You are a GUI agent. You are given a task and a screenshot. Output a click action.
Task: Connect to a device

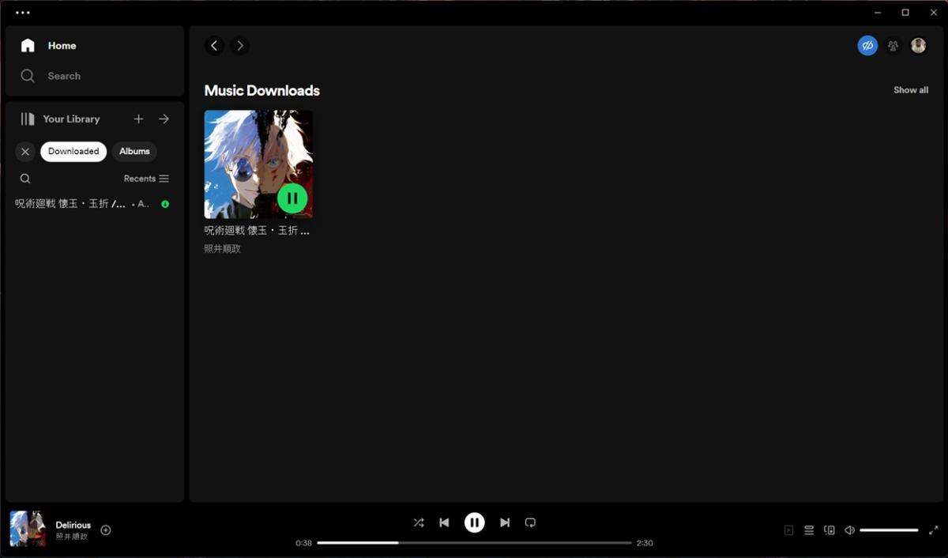829,530
